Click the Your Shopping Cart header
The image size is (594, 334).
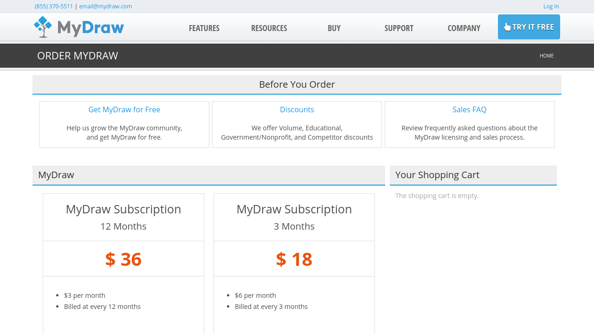click(x=437, y=175)
